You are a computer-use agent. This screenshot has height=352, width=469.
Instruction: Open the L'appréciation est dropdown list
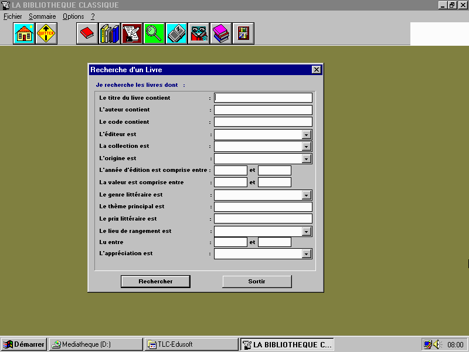click(306, 254)
